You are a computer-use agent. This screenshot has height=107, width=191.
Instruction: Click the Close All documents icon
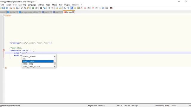[14, 8]
